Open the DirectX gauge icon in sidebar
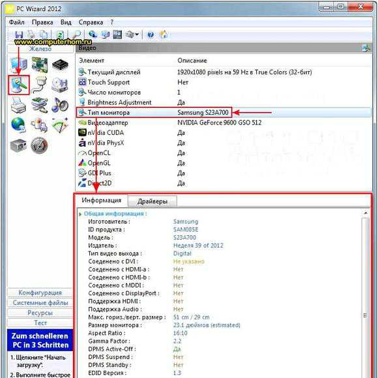Image resolution: width=378 pixels, height=378 pixels. [60, 125]
